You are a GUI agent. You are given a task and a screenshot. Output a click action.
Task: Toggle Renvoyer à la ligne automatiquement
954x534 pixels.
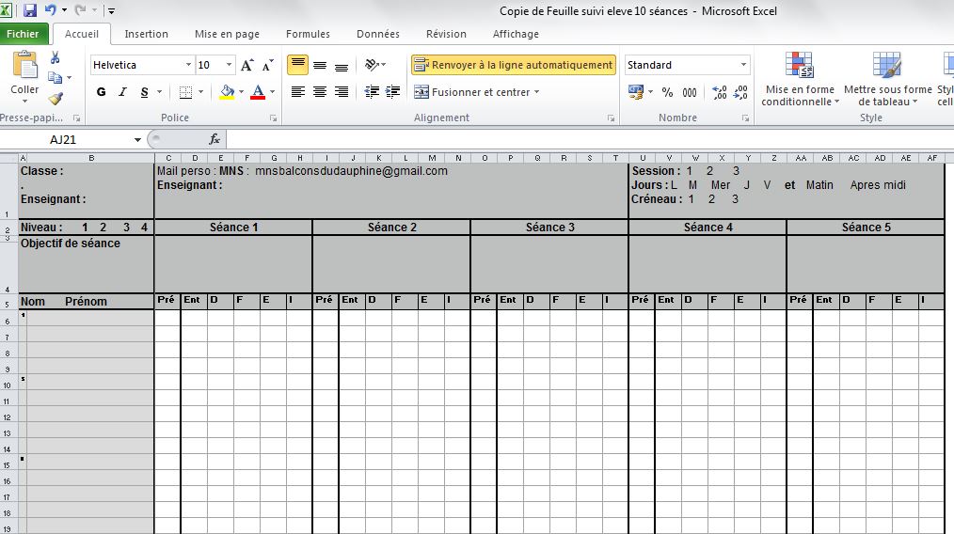coord(514,65)
